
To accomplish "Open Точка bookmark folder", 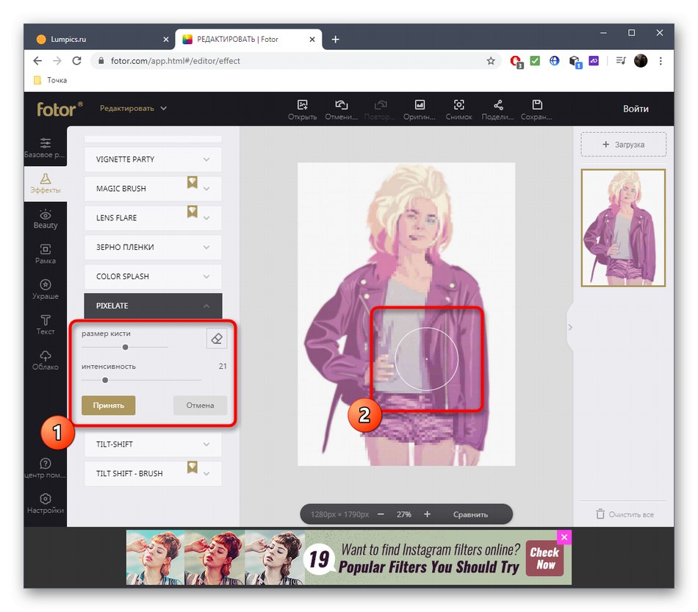I will 50,80.
